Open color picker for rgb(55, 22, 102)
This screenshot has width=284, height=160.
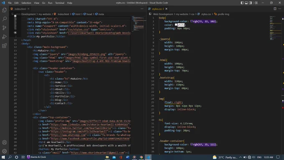click(192, 21)
